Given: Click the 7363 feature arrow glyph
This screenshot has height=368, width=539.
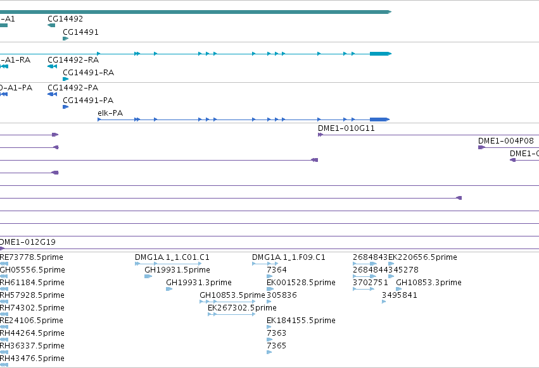Looking at the screenshot, I should pyautogui.click(x=270, y=340).
